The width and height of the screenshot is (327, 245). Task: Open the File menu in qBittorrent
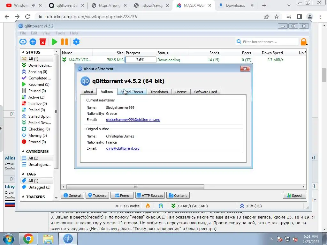23,33
